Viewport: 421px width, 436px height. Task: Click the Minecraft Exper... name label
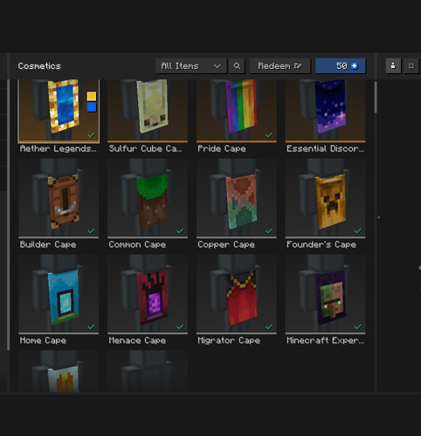point(326,341)
